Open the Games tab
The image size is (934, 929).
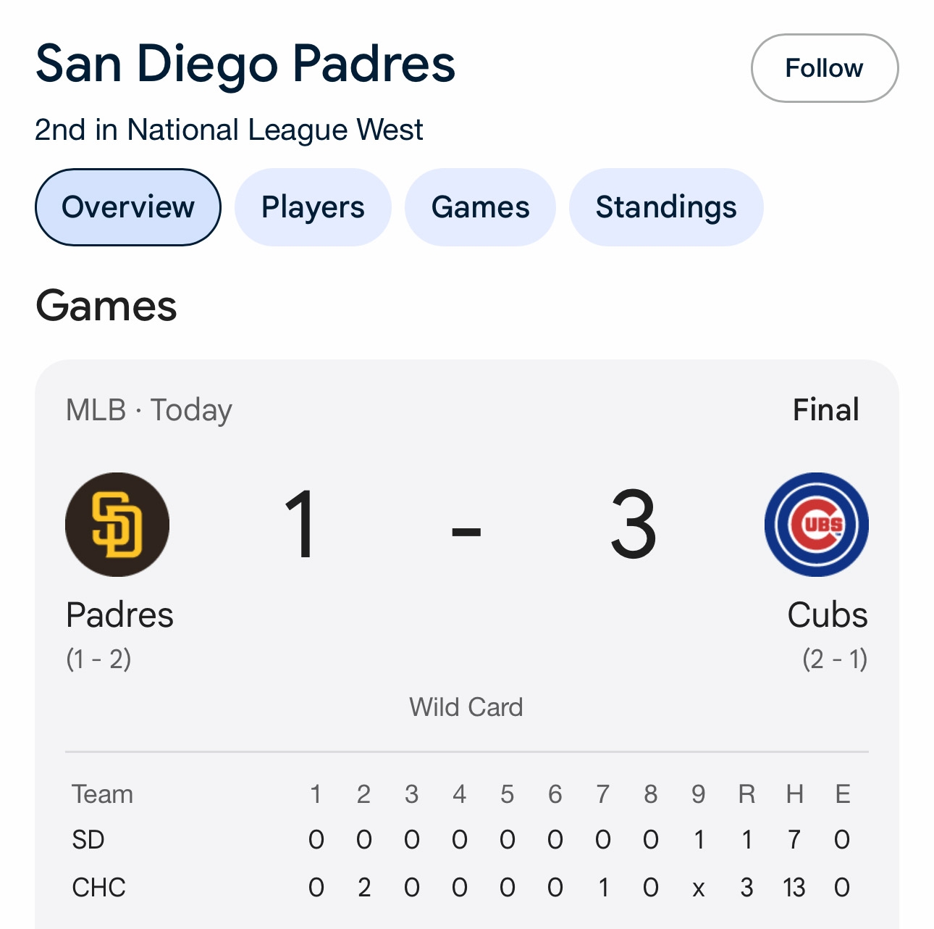click(x=480, y=207)
